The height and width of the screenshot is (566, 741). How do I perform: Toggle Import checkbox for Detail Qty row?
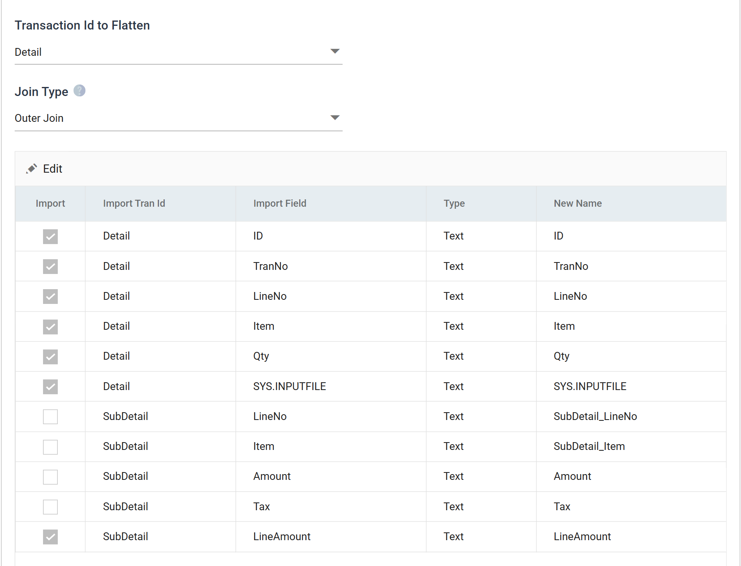[50, 357]
